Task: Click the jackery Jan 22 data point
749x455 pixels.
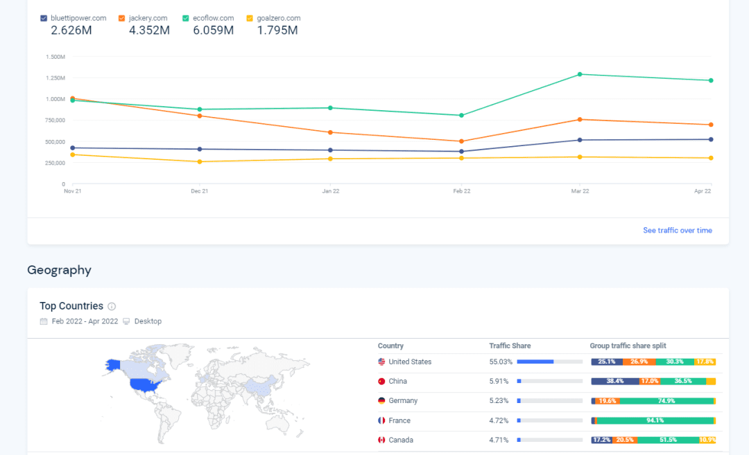Action: pyautogui.click(x=331, y=132)
